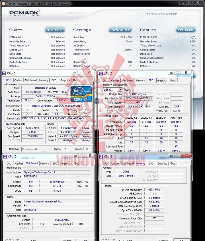The height and width of the screenshot is (241, 205).
Task: Click the Core Voltage value 1.080 V
Action: (x=61, y=100)
